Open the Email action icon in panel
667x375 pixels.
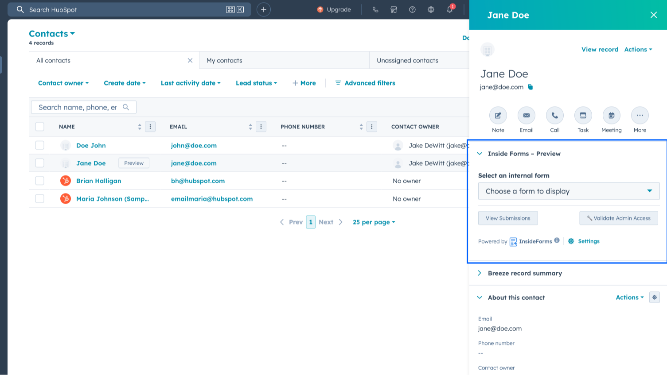(x=526, y=116)
